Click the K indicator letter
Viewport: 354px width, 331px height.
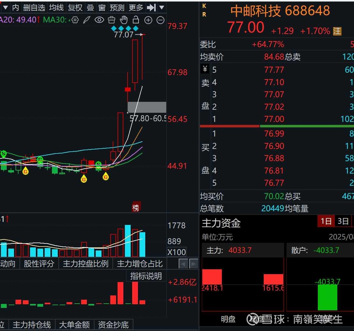tap(204, 6)
